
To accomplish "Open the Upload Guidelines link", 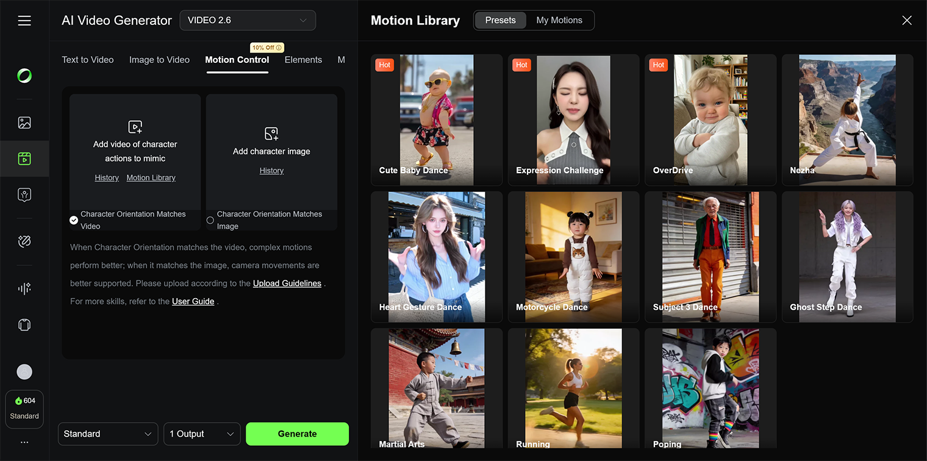I will pos(287,283).
